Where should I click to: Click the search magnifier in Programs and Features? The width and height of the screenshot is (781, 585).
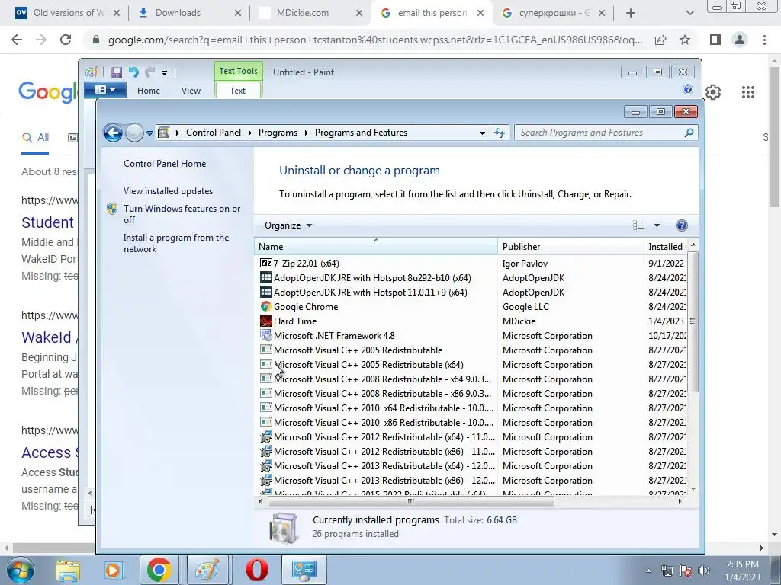point(689,133)
